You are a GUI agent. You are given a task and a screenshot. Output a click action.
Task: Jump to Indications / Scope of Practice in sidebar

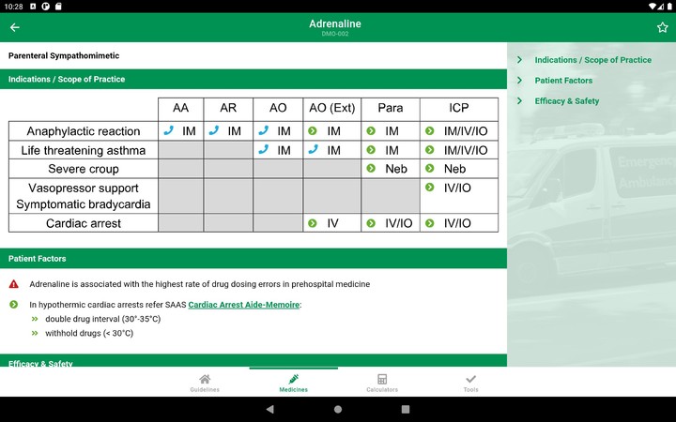pos(592,60)
